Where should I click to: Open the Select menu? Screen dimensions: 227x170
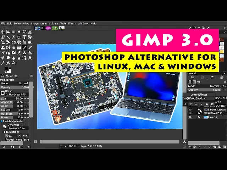tap(17, 23)
